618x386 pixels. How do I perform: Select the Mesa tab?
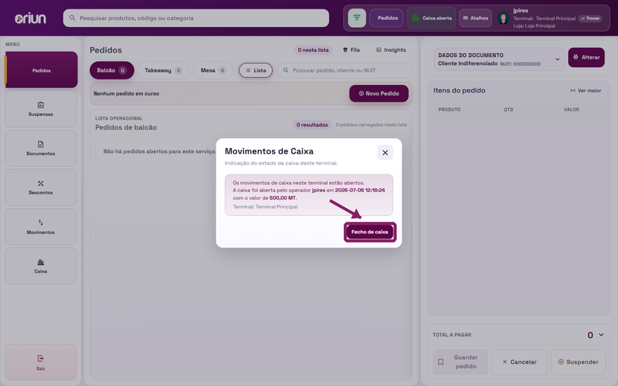click(213, 70)
